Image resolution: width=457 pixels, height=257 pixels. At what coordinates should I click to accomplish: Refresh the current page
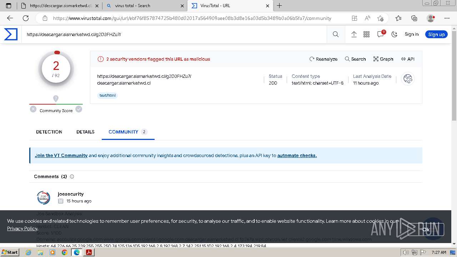26,18
